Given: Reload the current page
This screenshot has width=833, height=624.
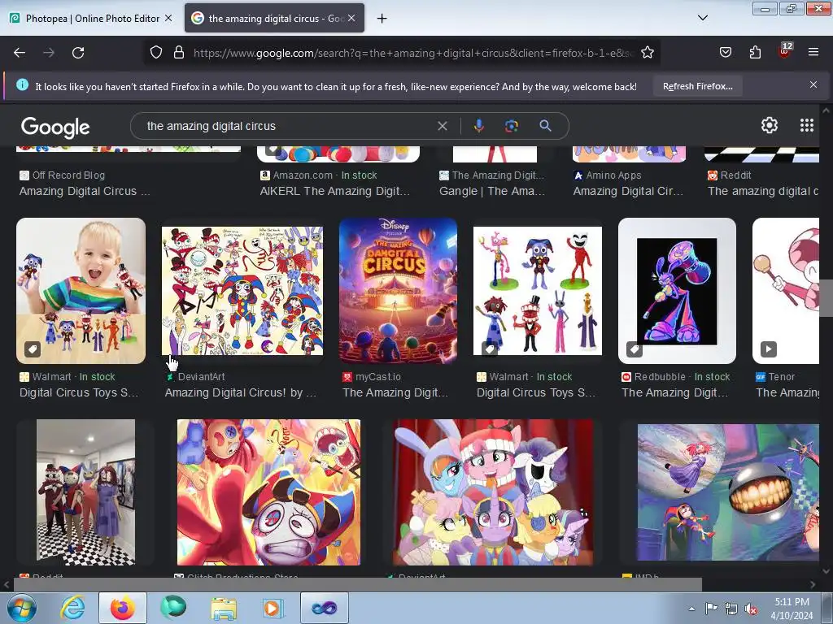Looking at the screenshot, I should pos(78,53).
